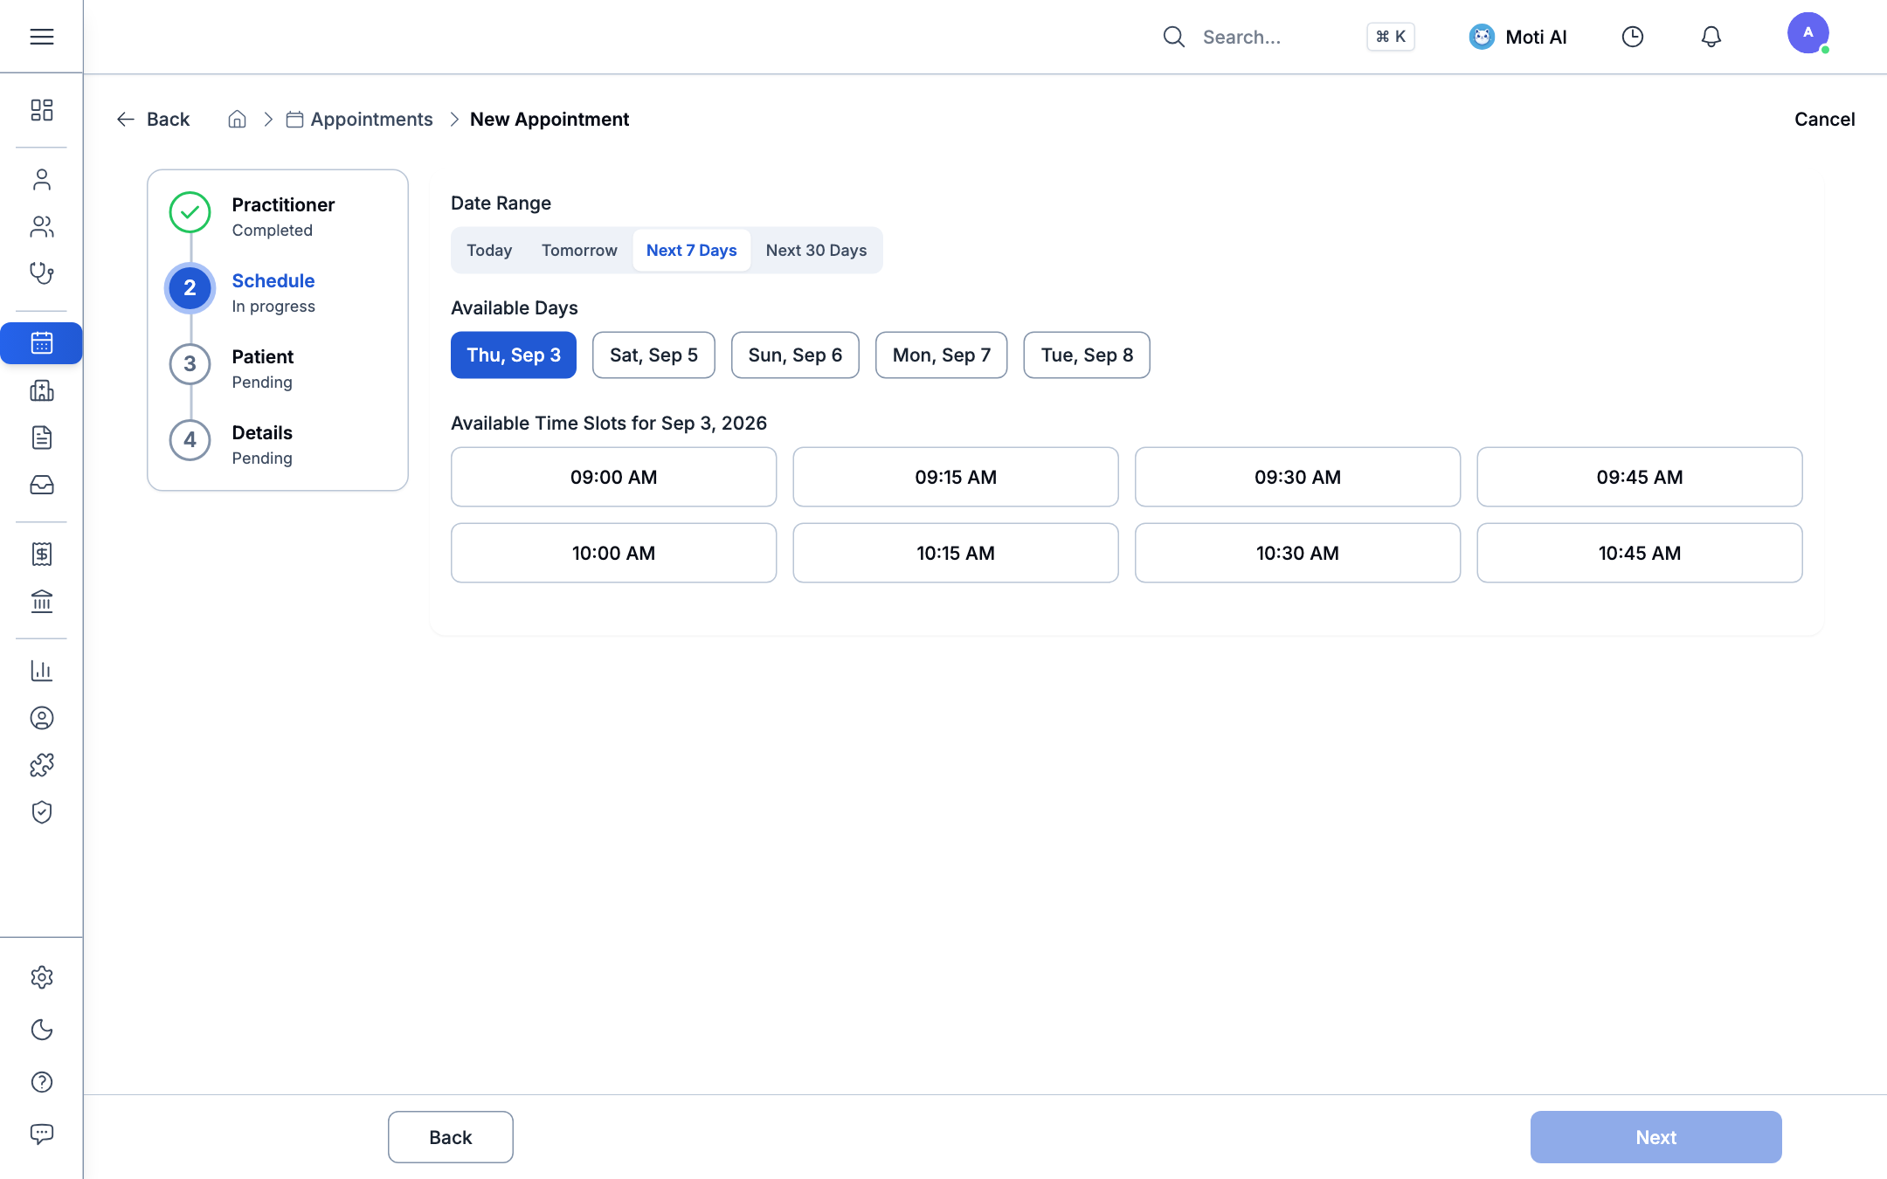Choose Sun, Sep 6 day
This screenshot has width=1887, height=1179.
click(x=795, y=355)
